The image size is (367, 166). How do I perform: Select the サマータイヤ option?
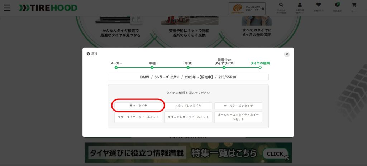[x=138, y=106]
